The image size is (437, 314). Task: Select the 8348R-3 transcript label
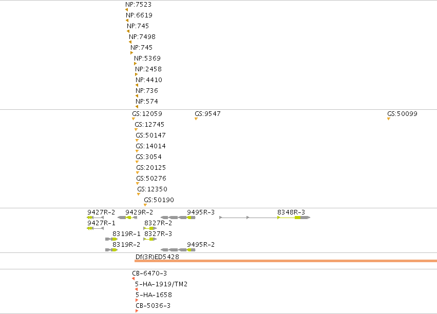pyautogui.click(x=291, y=212)
